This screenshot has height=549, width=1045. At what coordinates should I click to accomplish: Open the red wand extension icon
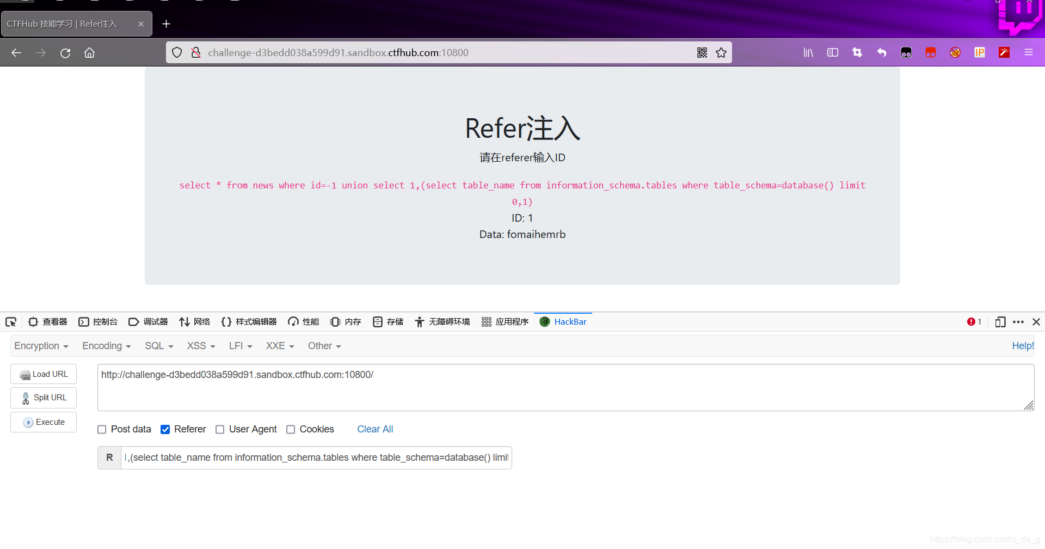pyautogui.click(x=1004, y=52)
